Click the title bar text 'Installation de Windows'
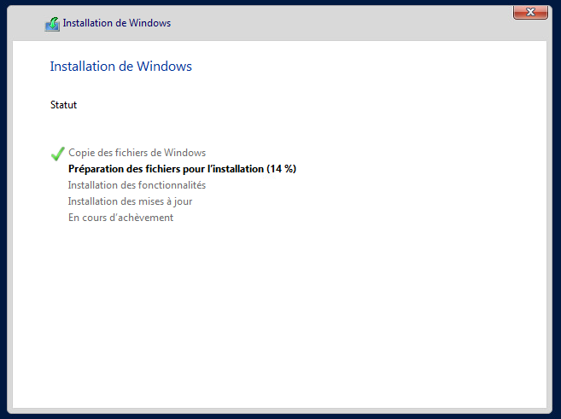 (x=117, y=23)
